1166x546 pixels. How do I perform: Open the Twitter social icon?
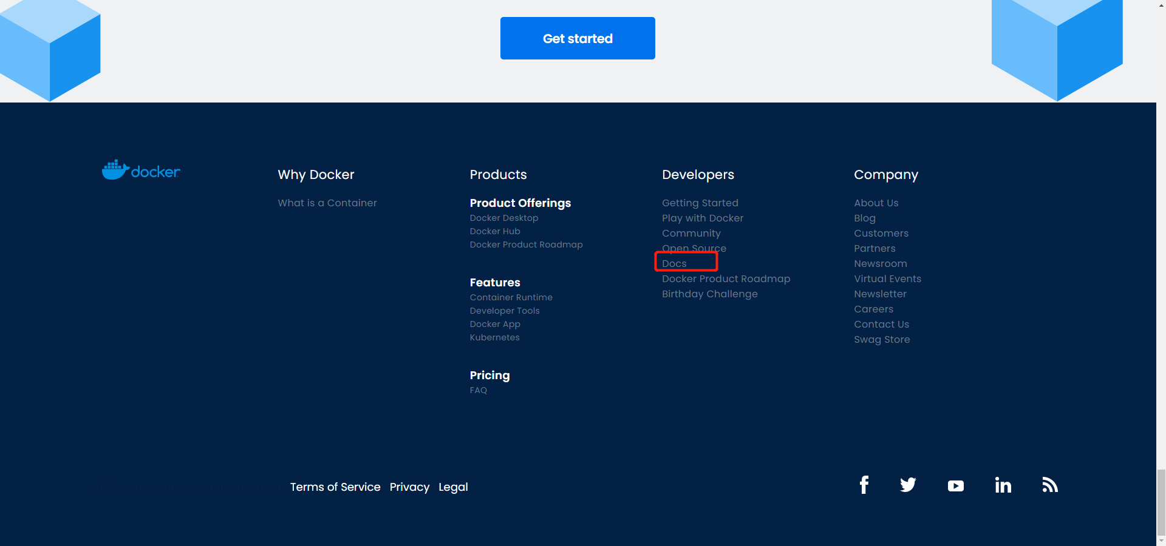(x=908, y=485)
